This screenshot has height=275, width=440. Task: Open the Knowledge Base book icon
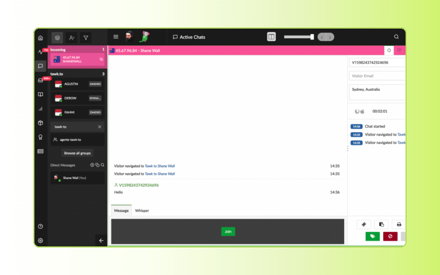tap(41, 94)
